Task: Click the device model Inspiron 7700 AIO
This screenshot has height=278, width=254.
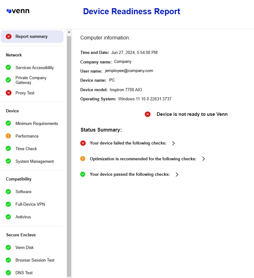Action: click(126, 90)
